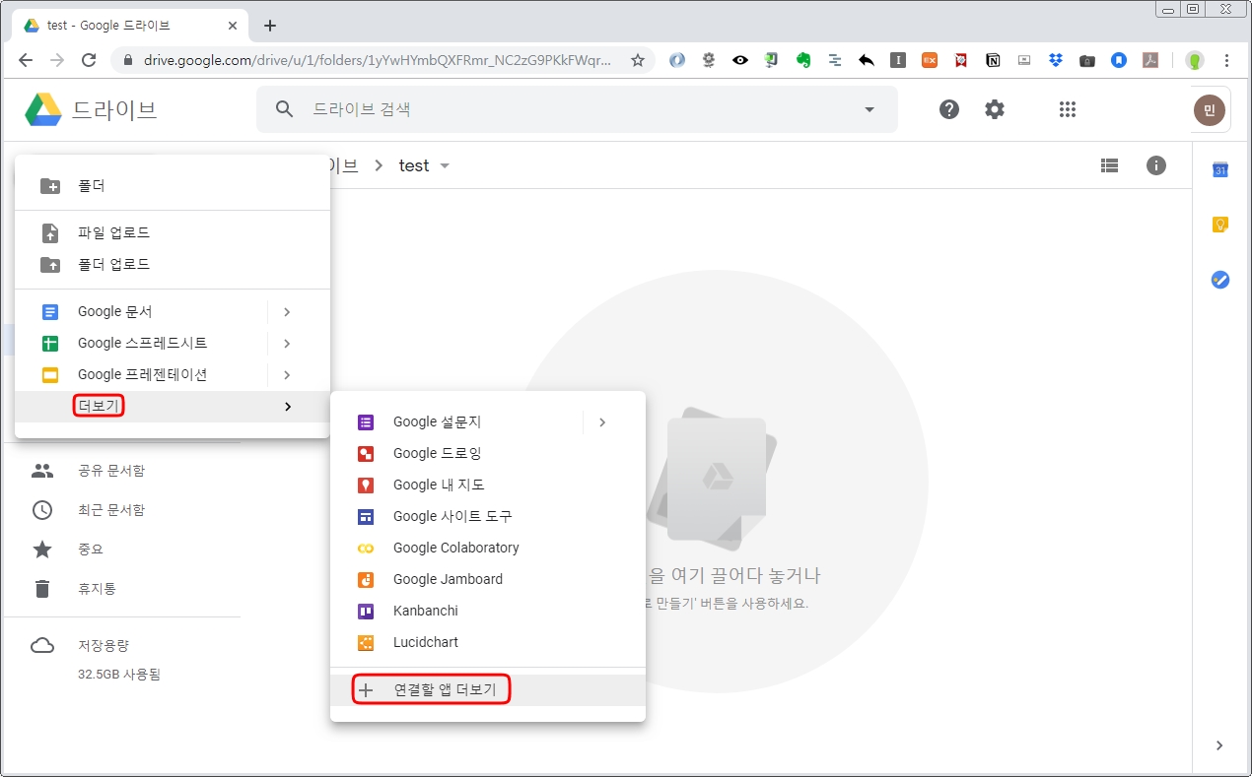
Task: Select Lucidchart from submenu
Action: coord(488,643)
